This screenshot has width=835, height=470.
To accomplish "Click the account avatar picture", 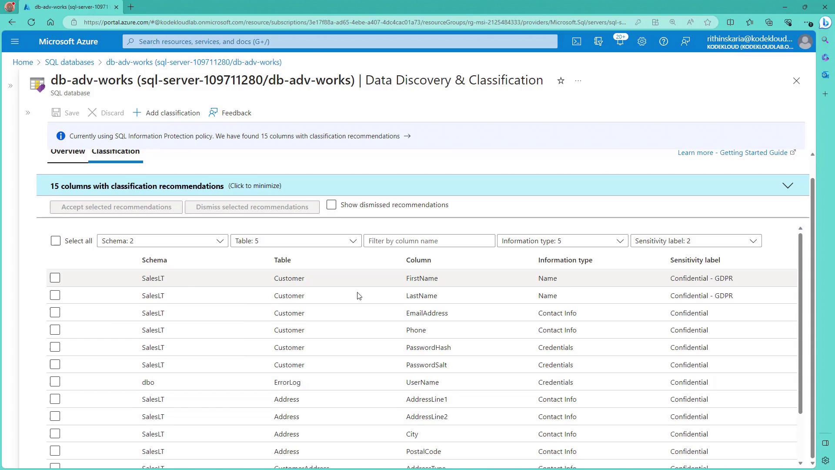I will pyautogui.click(x=805, y=42).
